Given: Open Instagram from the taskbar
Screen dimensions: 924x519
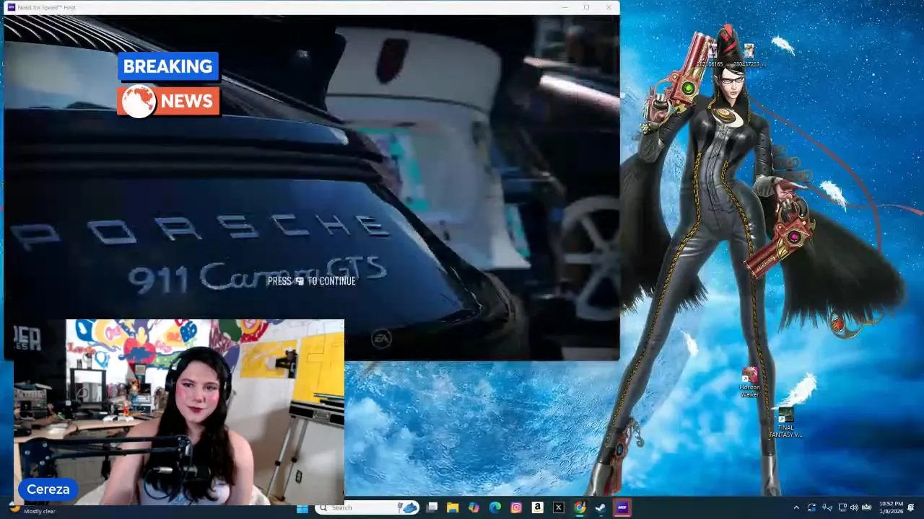Looking at the screenshot, I should pos(516,507).
